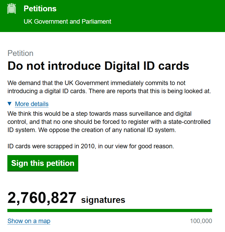Click the 'Do not introduce Digital ID cards' heading
The width and height of the screenshot is (225, 232).
[98, 66]
